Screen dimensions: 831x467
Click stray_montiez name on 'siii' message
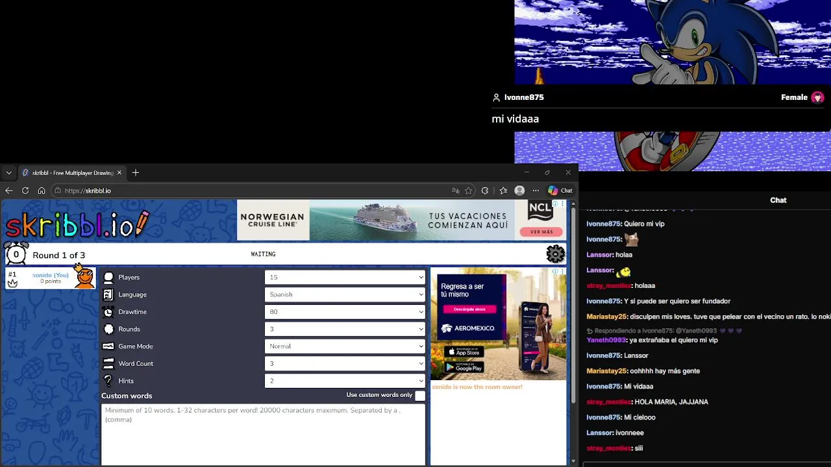(609, 448)
